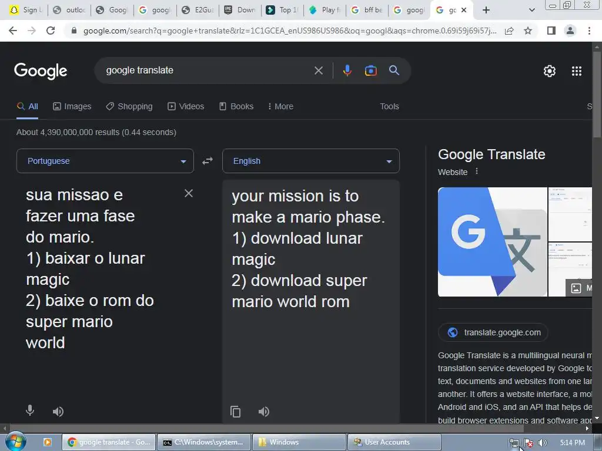This screenshot has width=602, height=451.
Task: Open a new browser tab
Action: click(x=486, y=10)
